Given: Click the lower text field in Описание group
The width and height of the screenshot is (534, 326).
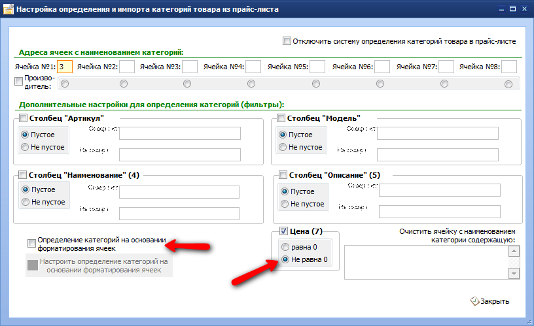Looking at the screenshot, I should tap(440, 212).
